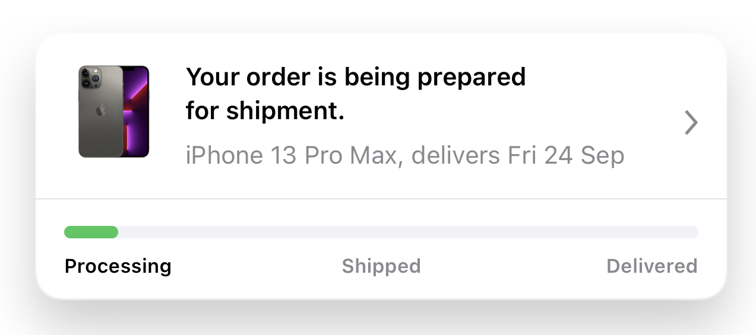Click the word "Sep" in the delivery date

pos(602,156)
